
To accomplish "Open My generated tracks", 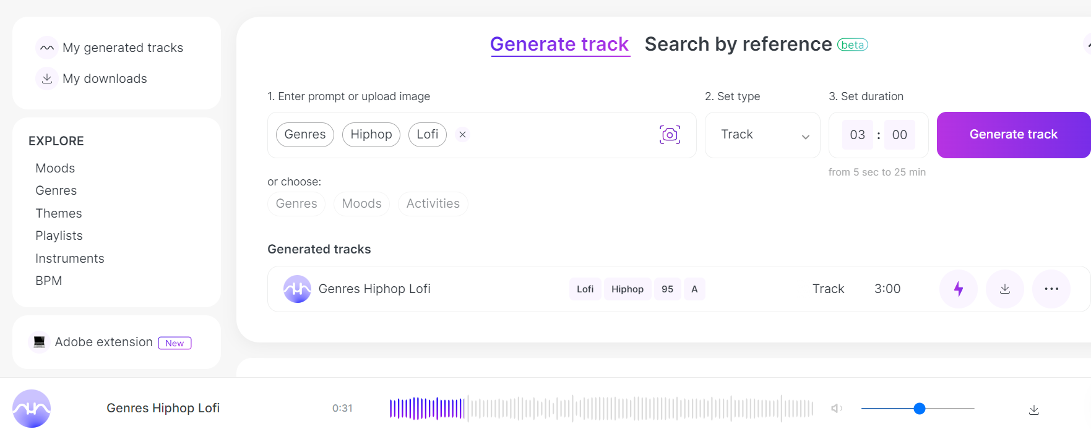I will (x=123, y=48).
